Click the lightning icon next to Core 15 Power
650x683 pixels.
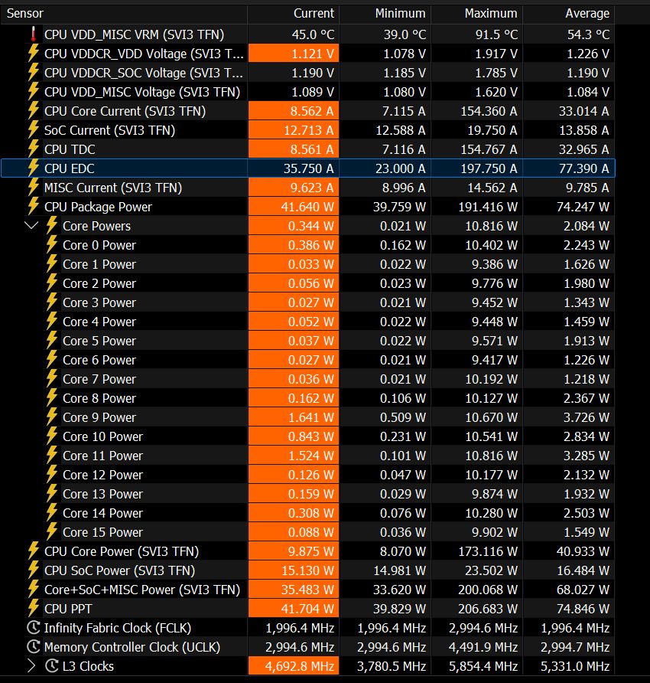coord(52,532)
